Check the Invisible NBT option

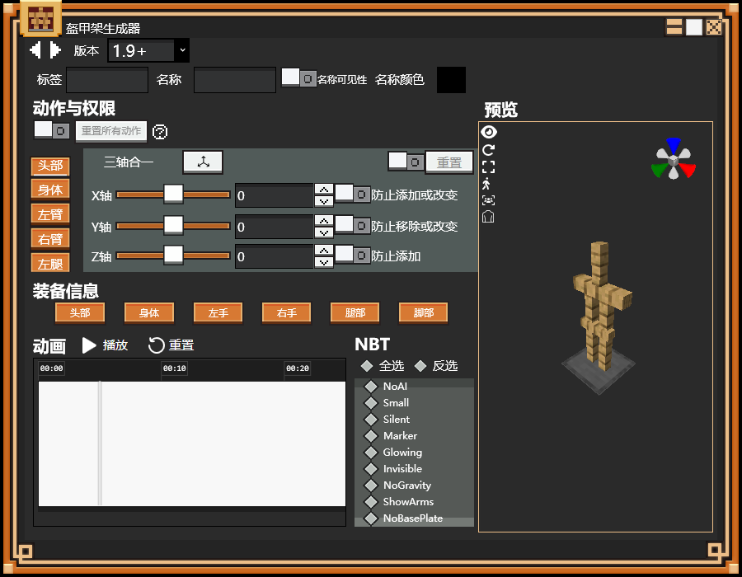coord(371,469)
